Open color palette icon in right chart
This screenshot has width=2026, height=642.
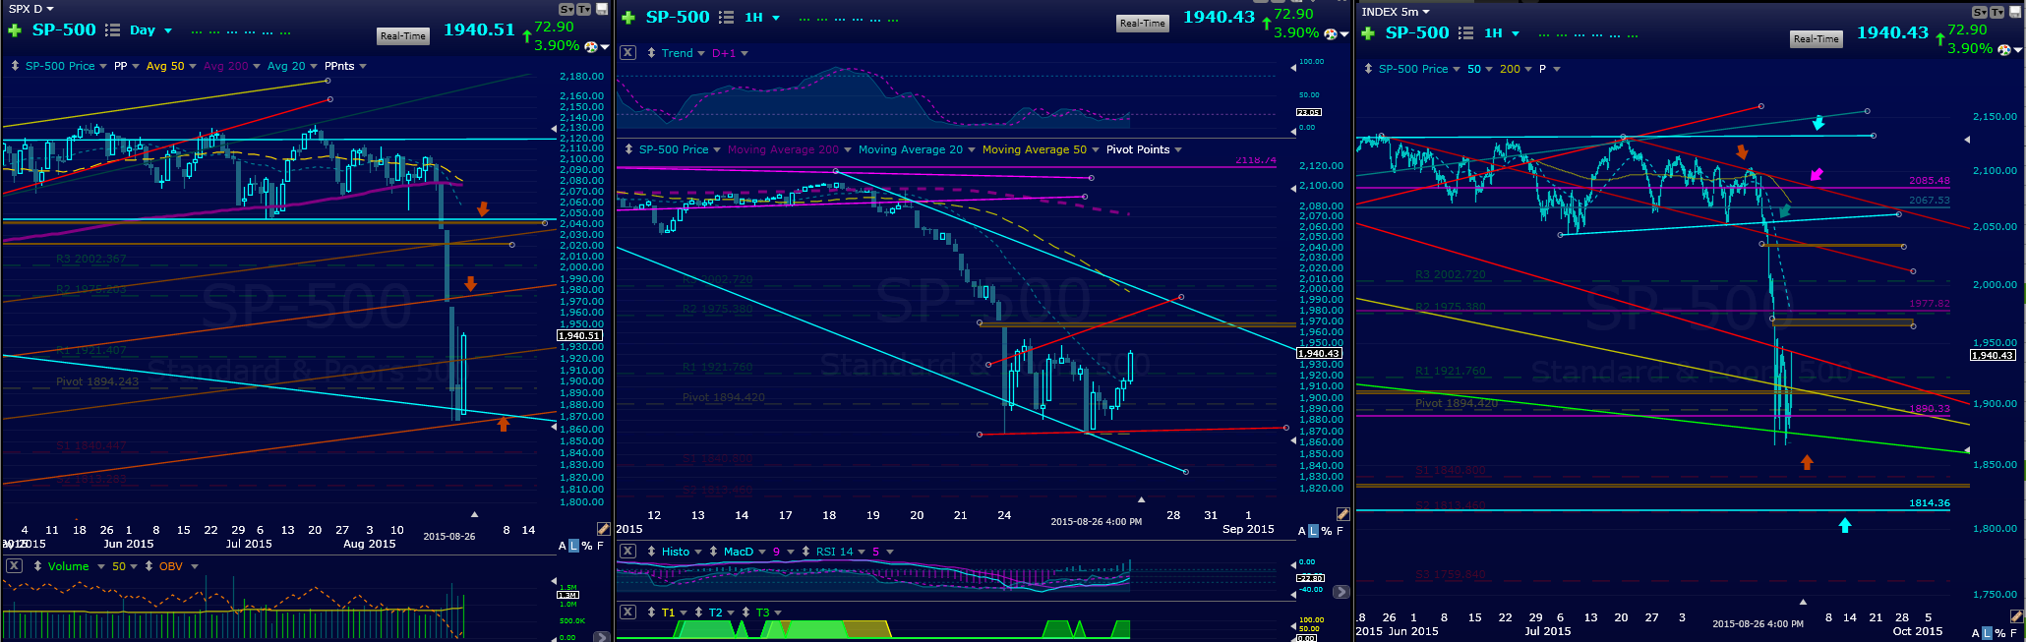pos(2003,49)
